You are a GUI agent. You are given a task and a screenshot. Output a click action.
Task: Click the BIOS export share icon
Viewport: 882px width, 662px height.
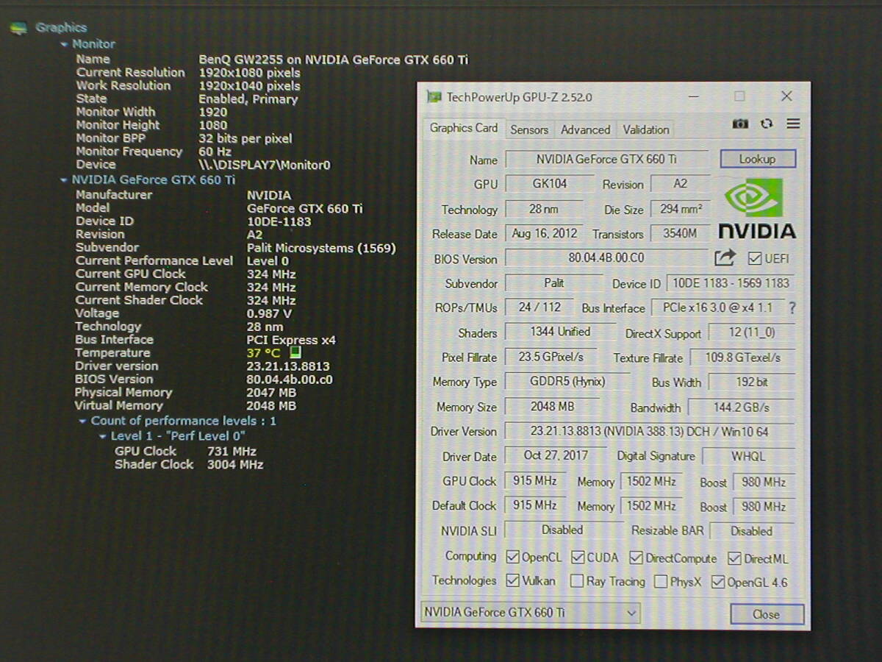point(725,257)
